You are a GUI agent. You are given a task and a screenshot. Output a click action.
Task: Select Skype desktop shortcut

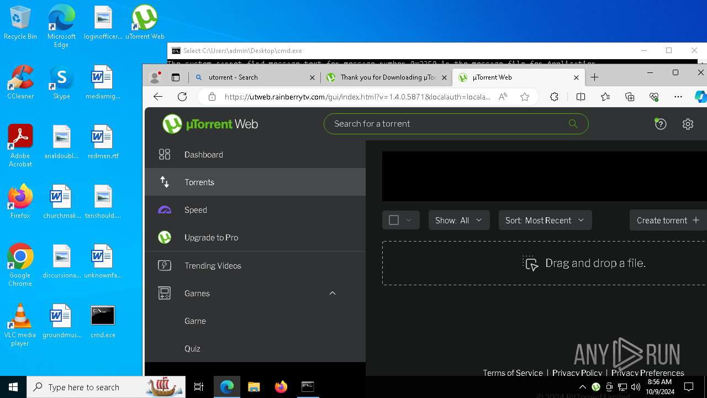[61, 82]
